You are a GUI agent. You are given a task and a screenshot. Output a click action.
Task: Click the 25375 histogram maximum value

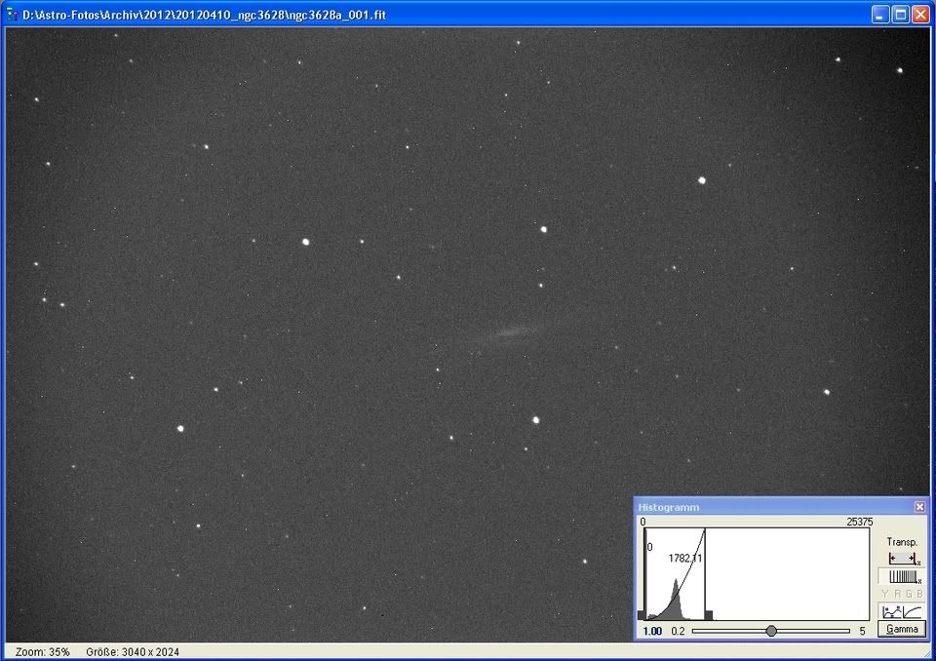tap(860, 522)
